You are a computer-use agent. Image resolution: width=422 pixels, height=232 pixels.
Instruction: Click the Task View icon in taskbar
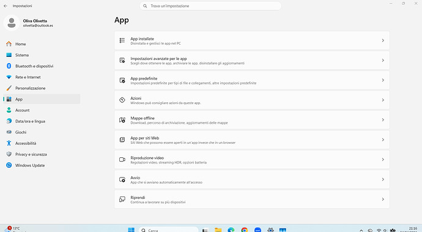(x=205, y=230)
